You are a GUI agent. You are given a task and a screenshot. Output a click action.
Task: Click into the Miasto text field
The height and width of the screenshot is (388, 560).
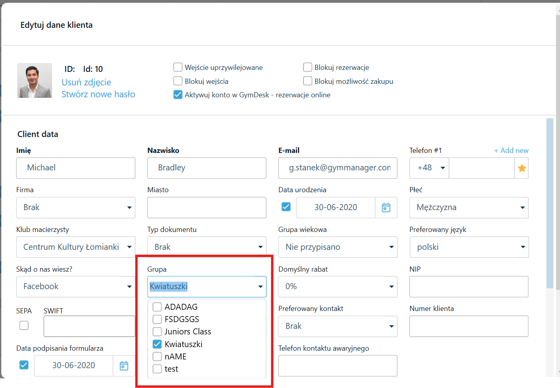[x=207, y=207]
